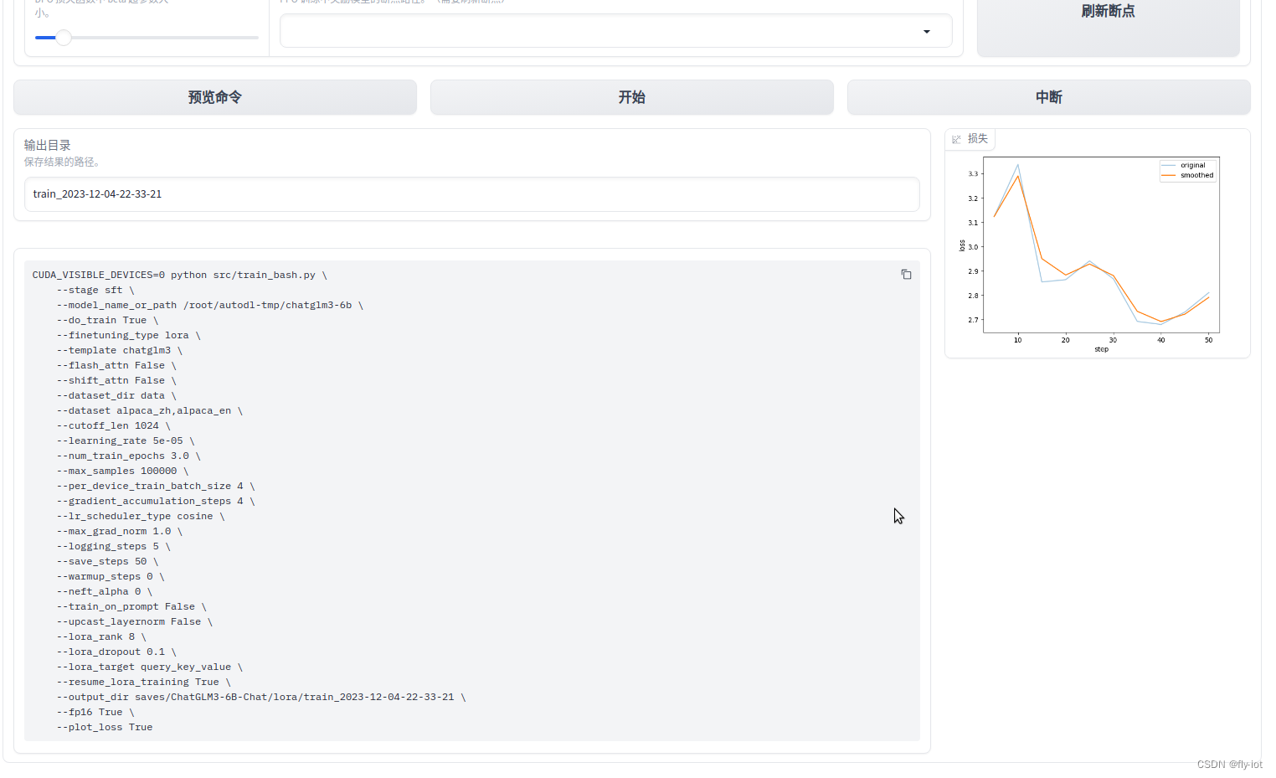
Task: Click the '--logging_steps 5' line
Action: [x=114, y=546]
